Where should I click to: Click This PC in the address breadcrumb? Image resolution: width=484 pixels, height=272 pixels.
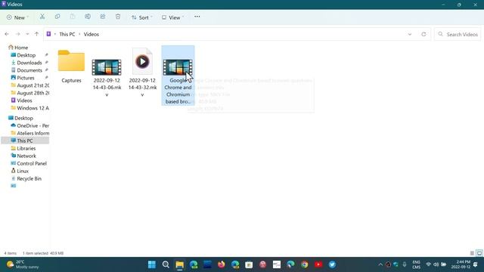click(x=67, y=34)
